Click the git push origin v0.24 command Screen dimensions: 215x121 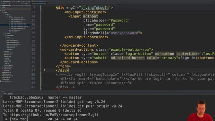click(x=100, y=106)
